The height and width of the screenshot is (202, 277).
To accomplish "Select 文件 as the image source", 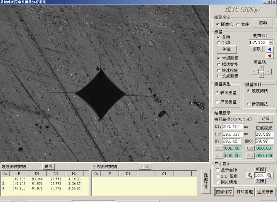I will [238, 24].
